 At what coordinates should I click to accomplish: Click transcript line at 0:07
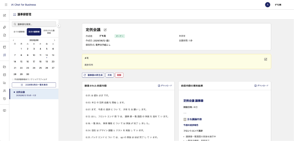click(116, 109)
